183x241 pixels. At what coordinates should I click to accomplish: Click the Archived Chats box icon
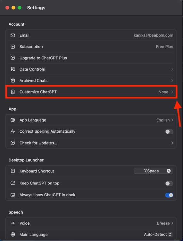(13, 81)
